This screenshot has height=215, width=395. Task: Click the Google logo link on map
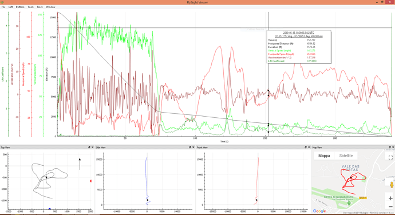click(x=319, y=211)
